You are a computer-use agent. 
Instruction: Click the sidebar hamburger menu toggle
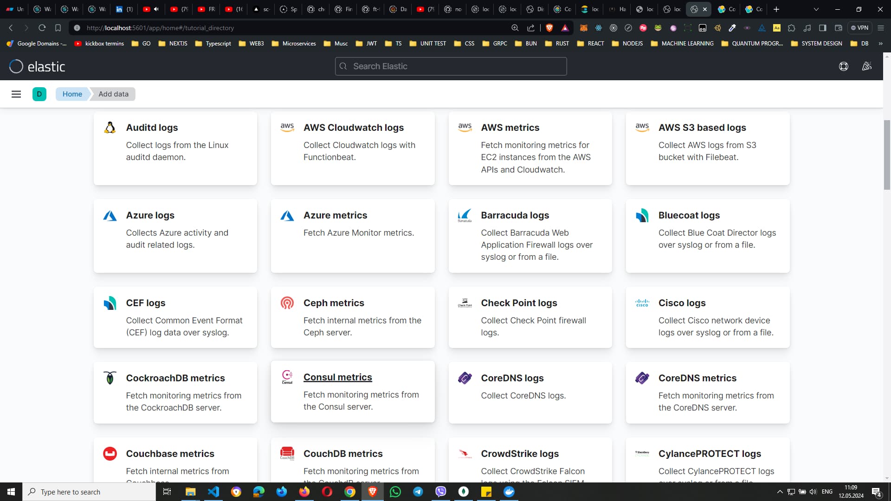coord(17,94)
